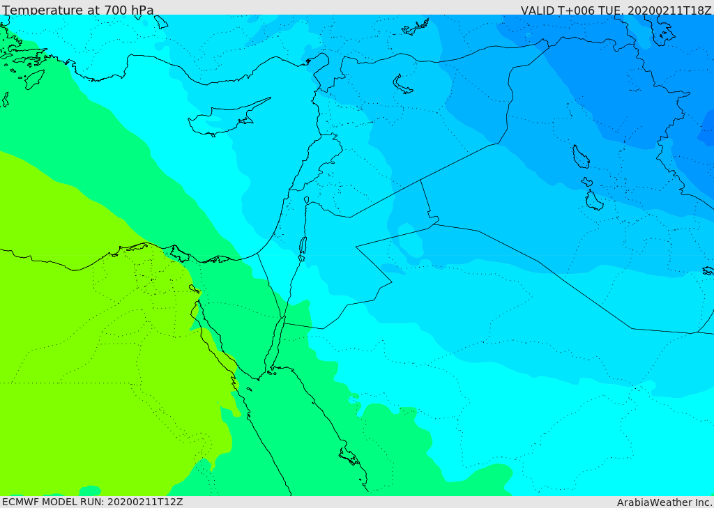714x508 pixels.
Task: Click the island of Cyprus on the map
Action: pyautogui.click(x=228, y=118)
